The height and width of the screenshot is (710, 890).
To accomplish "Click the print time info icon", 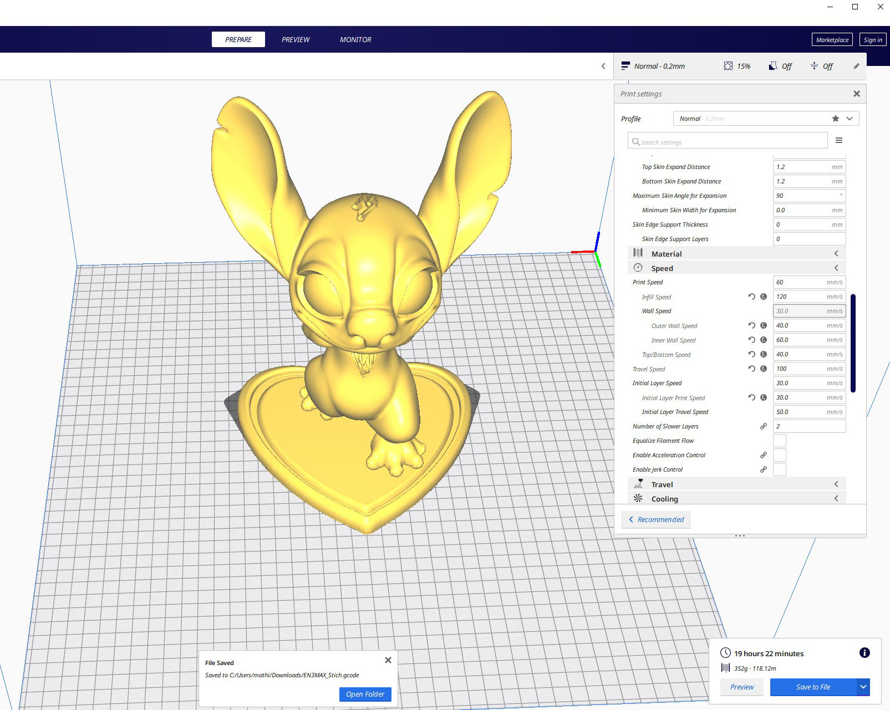I will 864,653.
